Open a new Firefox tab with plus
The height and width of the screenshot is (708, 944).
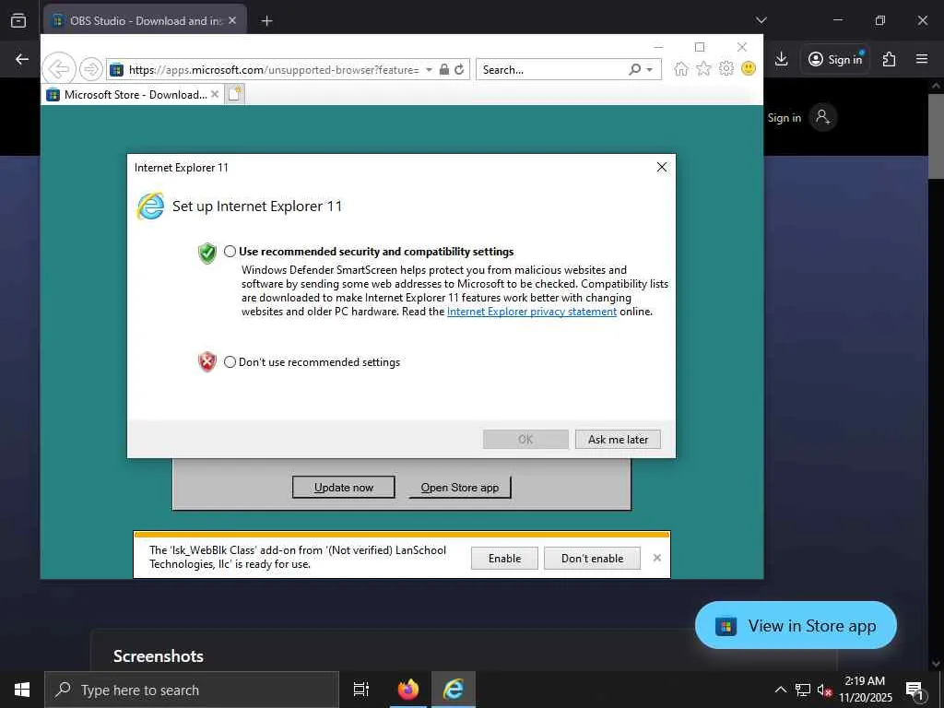point(266,21)
